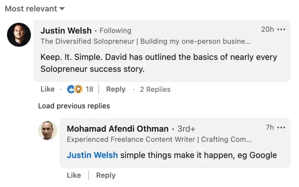Show the 2 Replies under Justin's comment

coord(155,89)
